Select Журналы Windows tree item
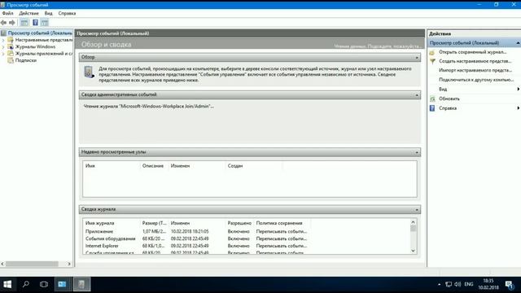Screen dimensions: 521x293 pos(35,47)
